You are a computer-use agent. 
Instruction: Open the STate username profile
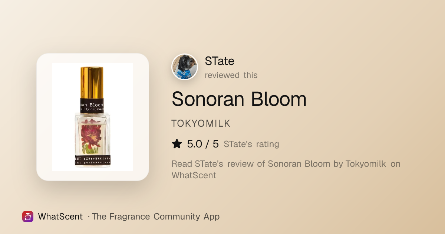220,61
